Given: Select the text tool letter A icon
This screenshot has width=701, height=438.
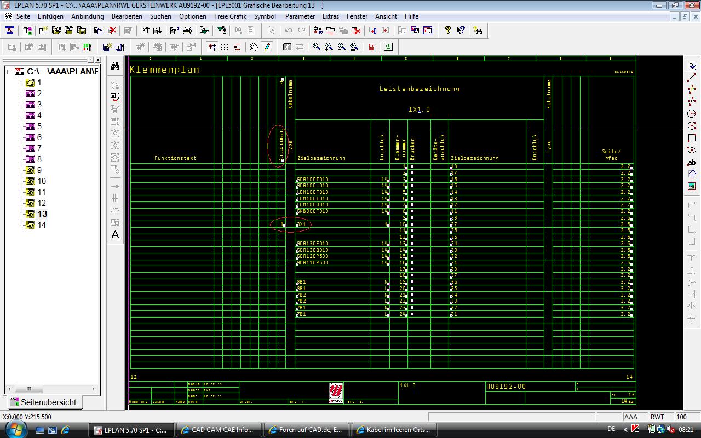Looking at the screenshot, I should pyautogui.click(x=115, y=235).
